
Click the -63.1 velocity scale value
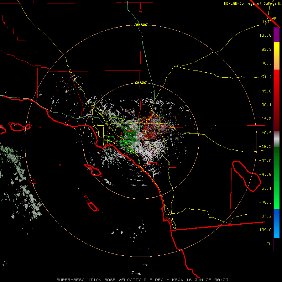point(265,188)
